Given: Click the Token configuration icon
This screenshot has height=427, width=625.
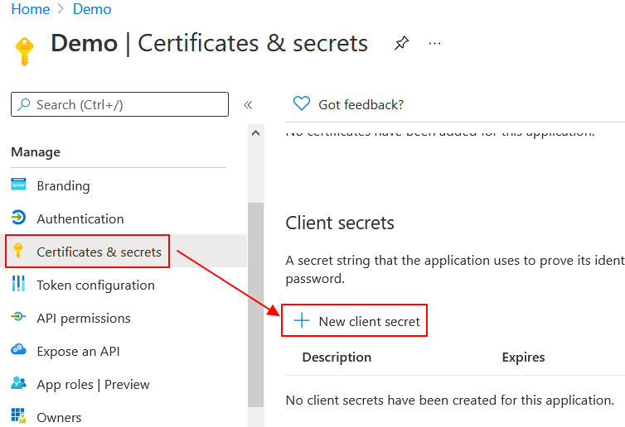Looking at the screenshot, I should tap(19, 285).
